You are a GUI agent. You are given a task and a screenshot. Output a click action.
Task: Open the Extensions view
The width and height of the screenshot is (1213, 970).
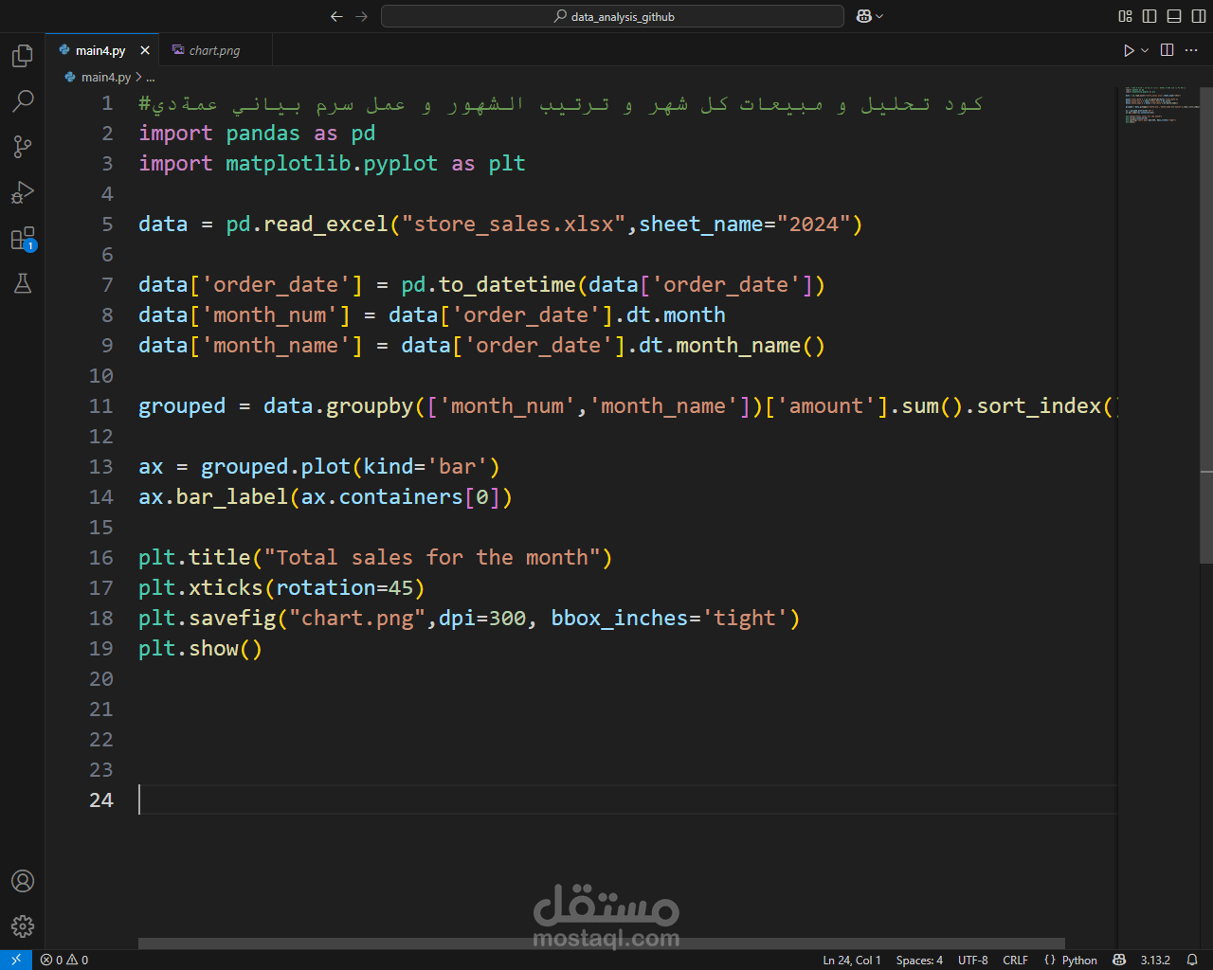23,238
